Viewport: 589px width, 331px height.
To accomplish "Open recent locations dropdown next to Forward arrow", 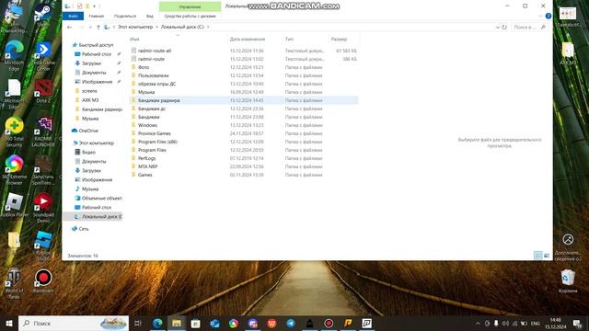I will click(x=90, y=27).
